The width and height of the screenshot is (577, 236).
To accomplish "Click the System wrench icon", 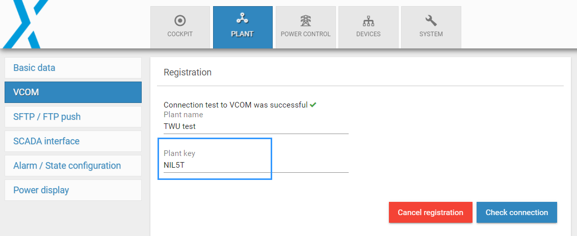I will tap(431, 20).
